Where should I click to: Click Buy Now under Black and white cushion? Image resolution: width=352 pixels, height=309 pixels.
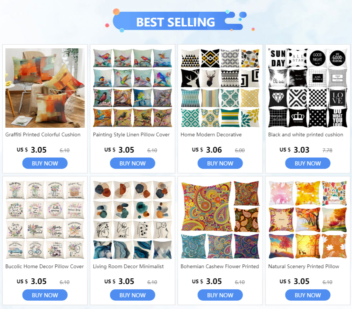308,163
